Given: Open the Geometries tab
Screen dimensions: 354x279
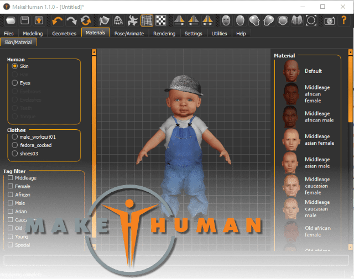Looking at the screenshot, I should point(64,33).
